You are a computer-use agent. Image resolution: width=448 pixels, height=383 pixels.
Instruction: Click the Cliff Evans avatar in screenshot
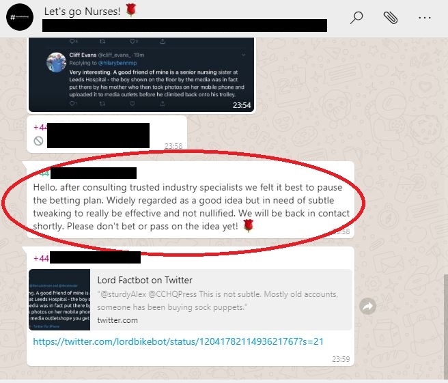56,62
